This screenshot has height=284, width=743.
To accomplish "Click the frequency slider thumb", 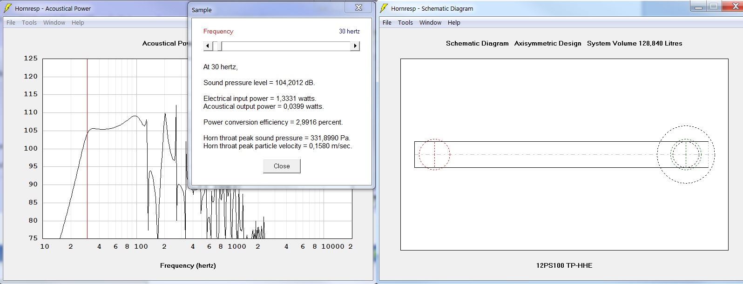I will tap(219, 46).
